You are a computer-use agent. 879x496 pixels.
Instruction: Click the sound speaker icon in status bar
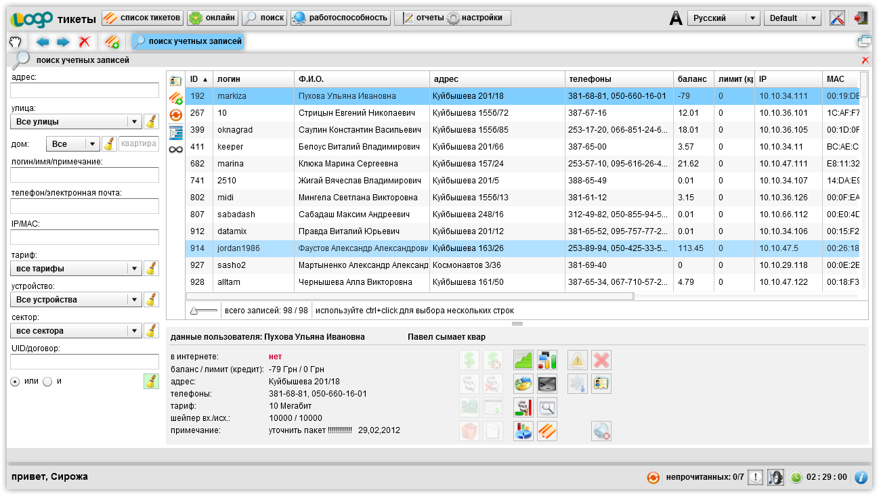(775, 477)
